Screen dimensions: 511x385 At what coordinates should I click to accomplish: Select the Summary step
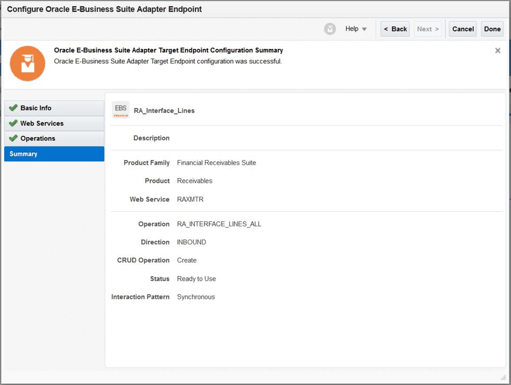[x=24, y=154]
